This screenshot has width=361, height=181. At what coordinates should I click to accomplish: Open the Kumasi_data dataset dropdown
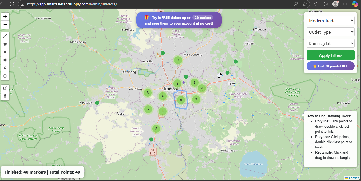330,43
